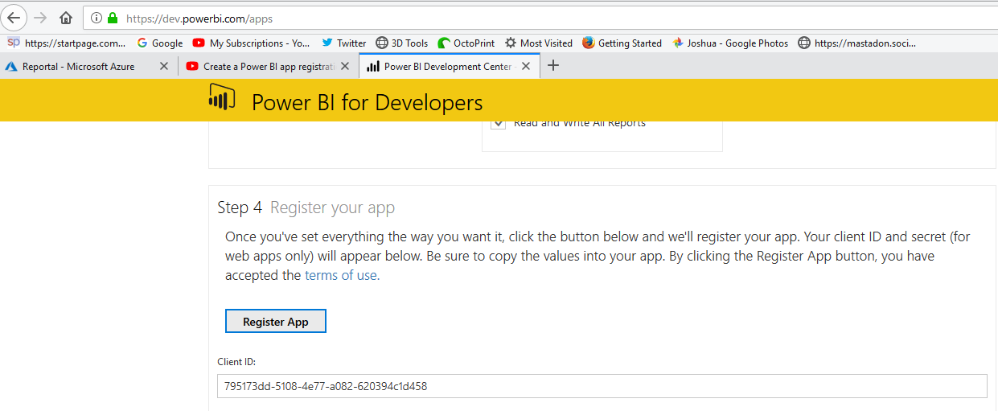Click the Client ID field
Viewport: 998px width, 411px height.
click(602, 386)
